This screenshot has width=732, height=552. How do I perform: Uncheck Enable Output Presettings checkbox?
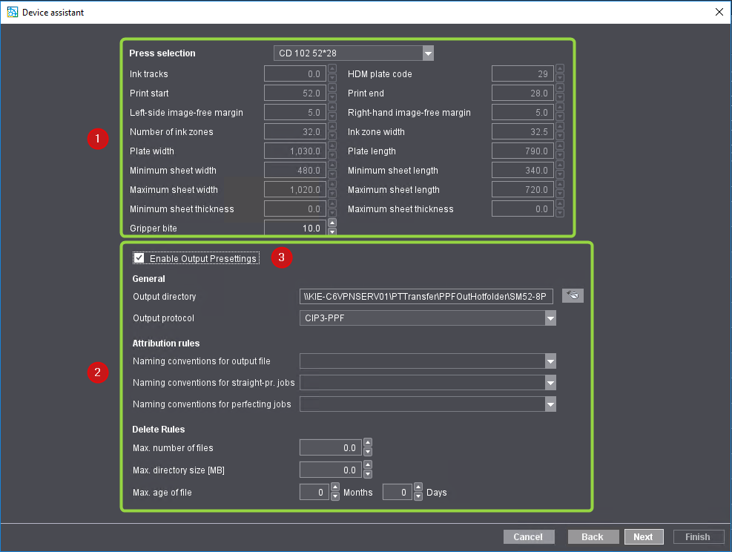[139, 258]
